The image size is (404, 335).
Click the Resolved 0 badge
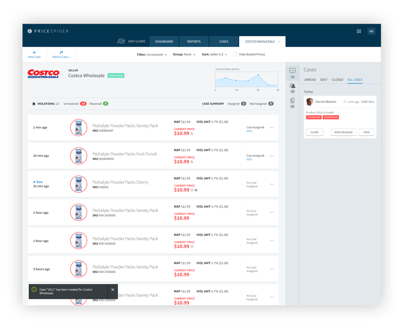tap(105, 104)
